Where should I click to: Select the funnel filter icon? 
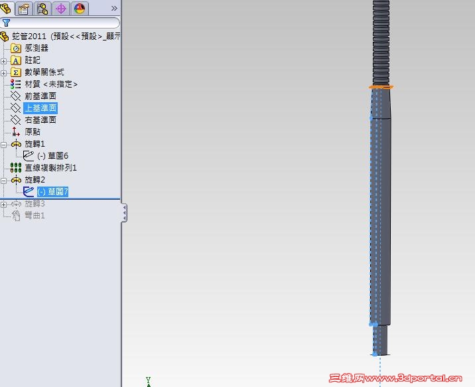coord(6,23)
